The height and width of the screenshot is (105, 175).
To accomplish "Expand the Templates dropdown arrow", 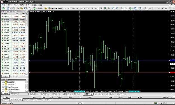I will coord(142,8).
